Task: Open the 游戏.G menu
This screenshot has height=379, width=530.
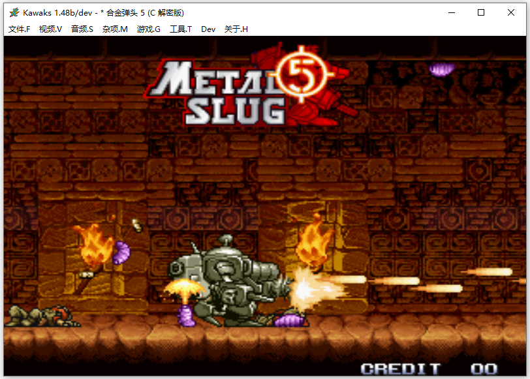Action: [148, 29]
